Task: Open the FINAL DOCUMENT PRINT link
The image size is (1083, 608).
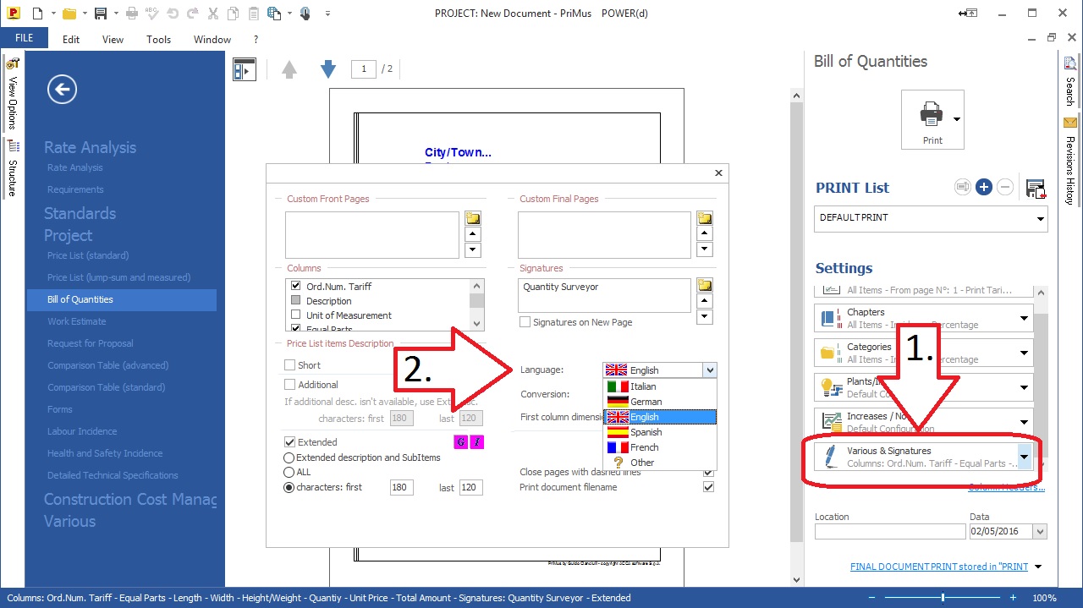Action: pos(939,567)
